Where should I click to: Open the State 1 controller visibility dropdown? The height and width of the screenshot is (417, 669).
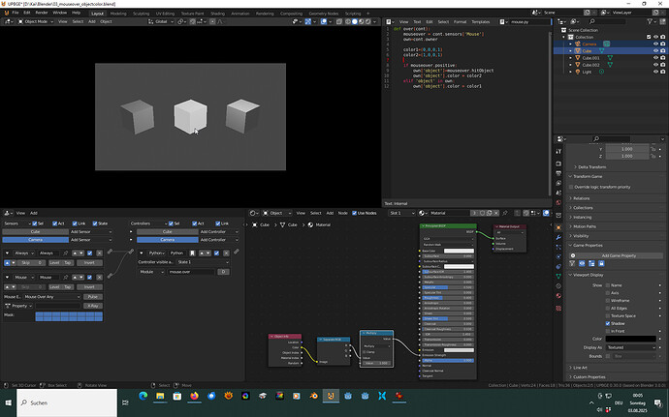point(203,262)
